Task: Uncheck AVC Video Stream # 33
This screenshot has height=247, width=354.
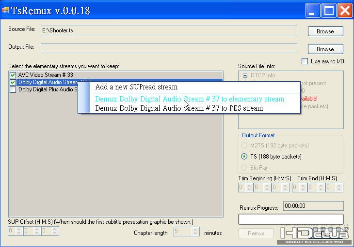Action: tap(13, 75)
